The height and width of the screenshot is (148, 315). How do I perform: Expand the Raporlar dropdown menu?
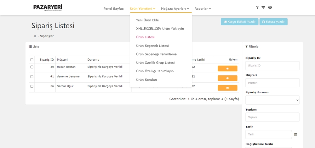203,8
